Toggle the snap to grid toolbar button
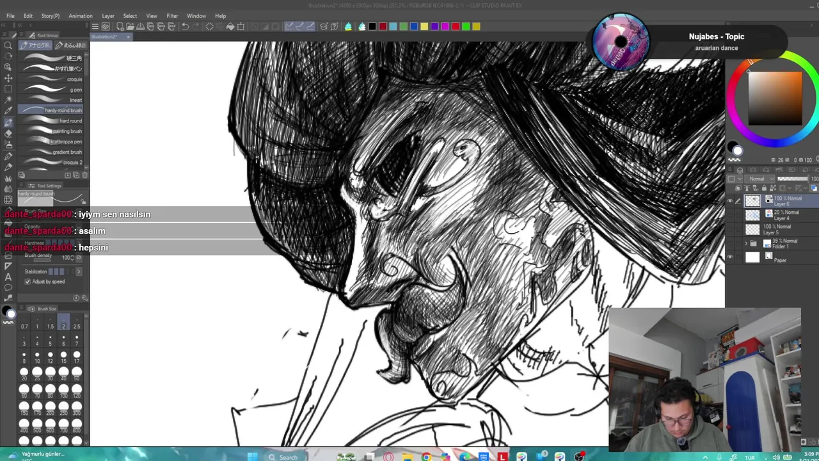This screenshot has width=819, height=461. [x=310, y=26]
